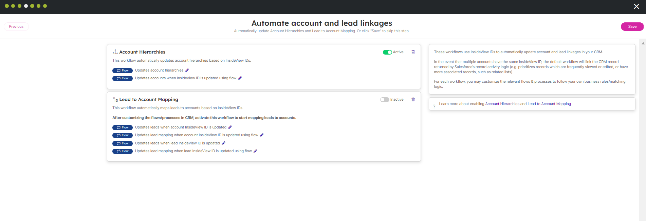
Task: Go back with the Previous button
Action: (16, 26)
